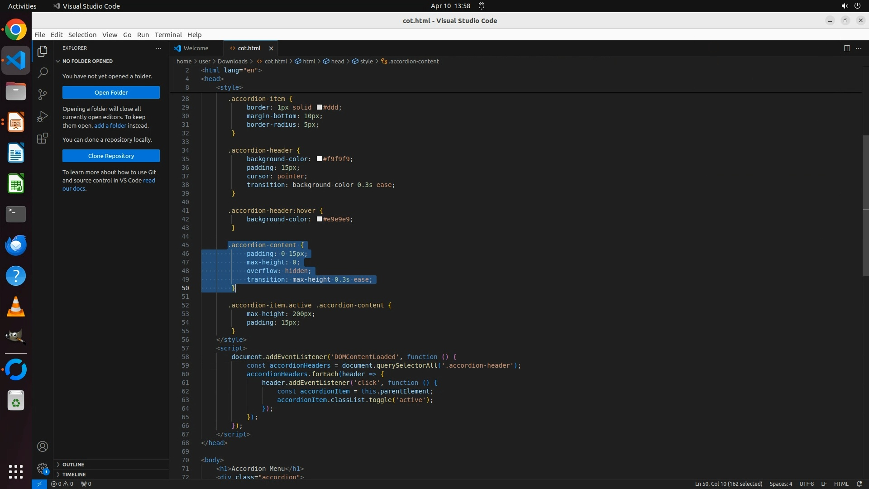Click the add a folder link
The height and width of the screenshot is (489, 869).
tap(110, 125)
